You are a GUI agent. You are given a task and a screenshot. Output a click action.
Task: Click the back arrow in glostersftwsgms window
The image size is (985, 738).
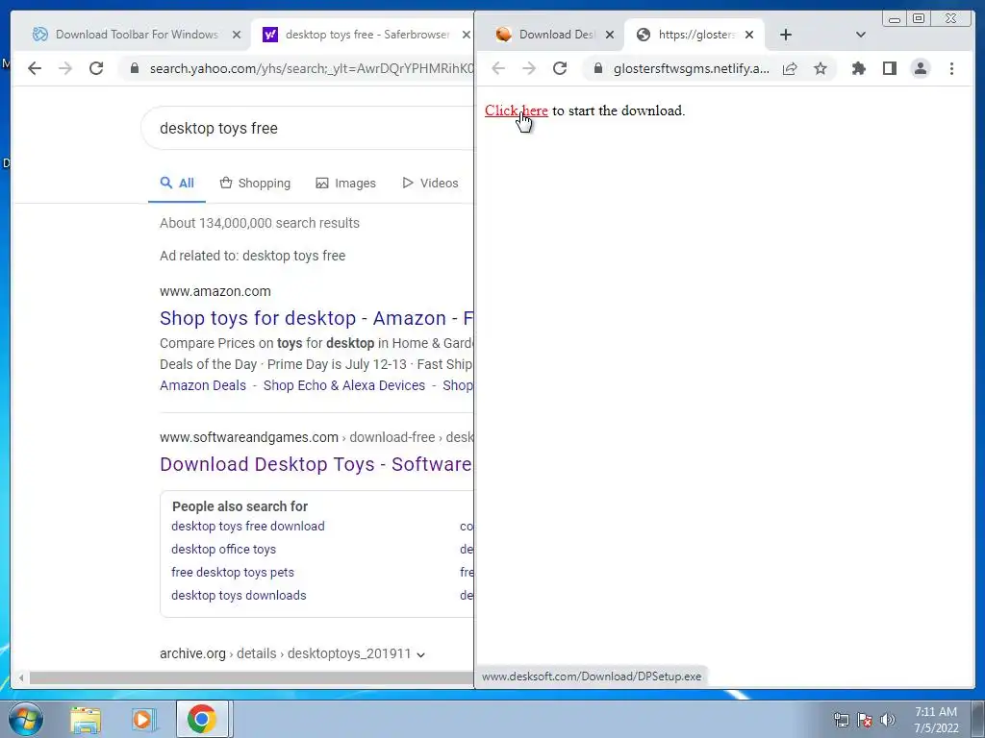[x=498, y=68]
